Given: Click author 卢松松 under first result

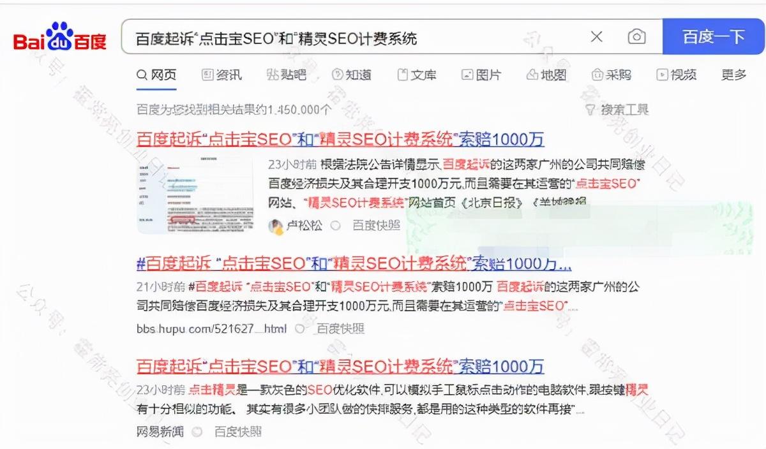Looking at the screenshot, I should coord(304,225).
